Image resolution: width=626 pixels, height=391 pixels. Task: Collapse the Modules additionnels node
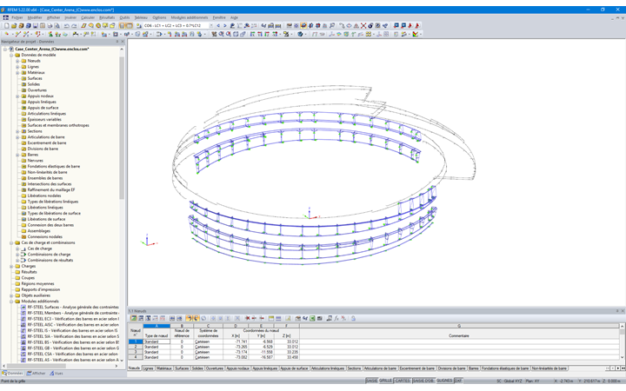click(11, 302)
